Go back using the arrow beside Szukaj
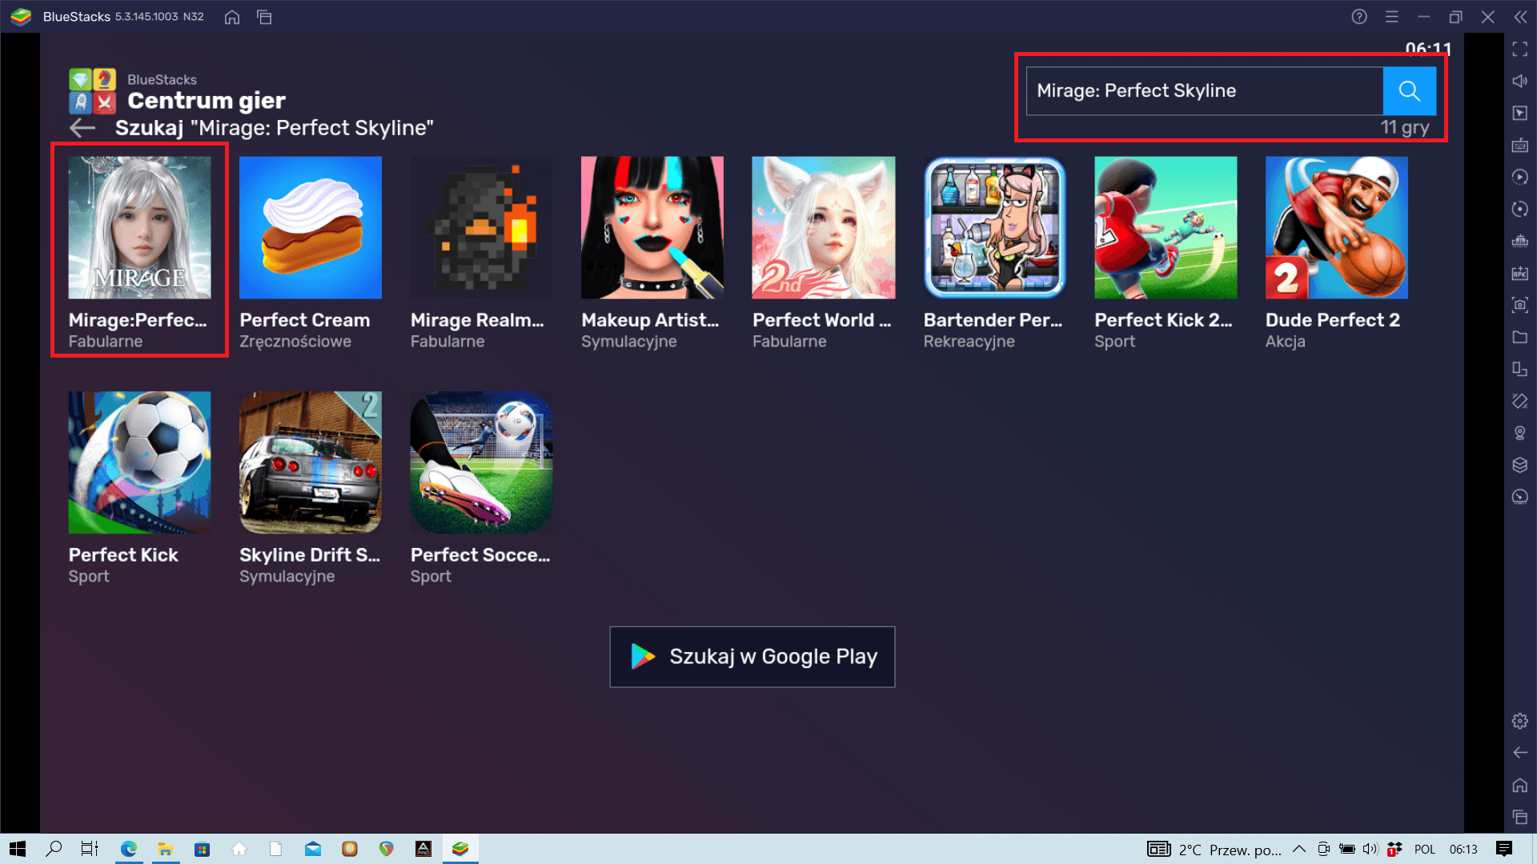This screenshot has width=1537, height=864. [82, 128]
